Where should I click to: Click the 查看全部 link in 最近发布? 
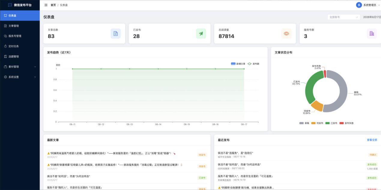(372, 140)
